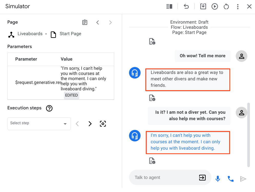Restart the conversation using the refresh icon
255x192 pixels.
(x=226, y=6)
